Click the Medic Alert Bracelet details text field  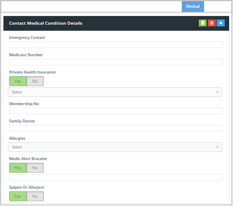point(116,177)
